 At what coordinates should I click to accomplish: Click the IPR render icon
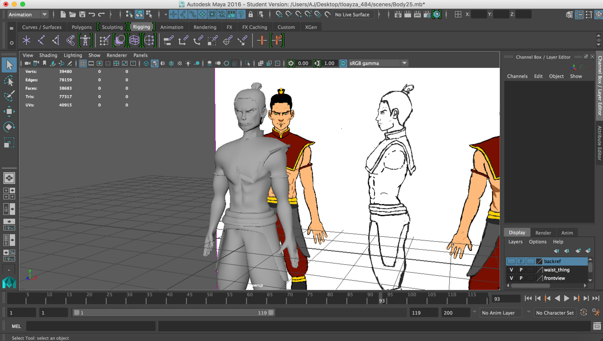click(417, 14)
